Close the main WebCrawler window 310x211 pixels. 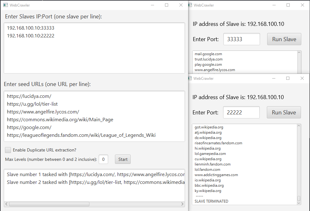click(181, 5)
